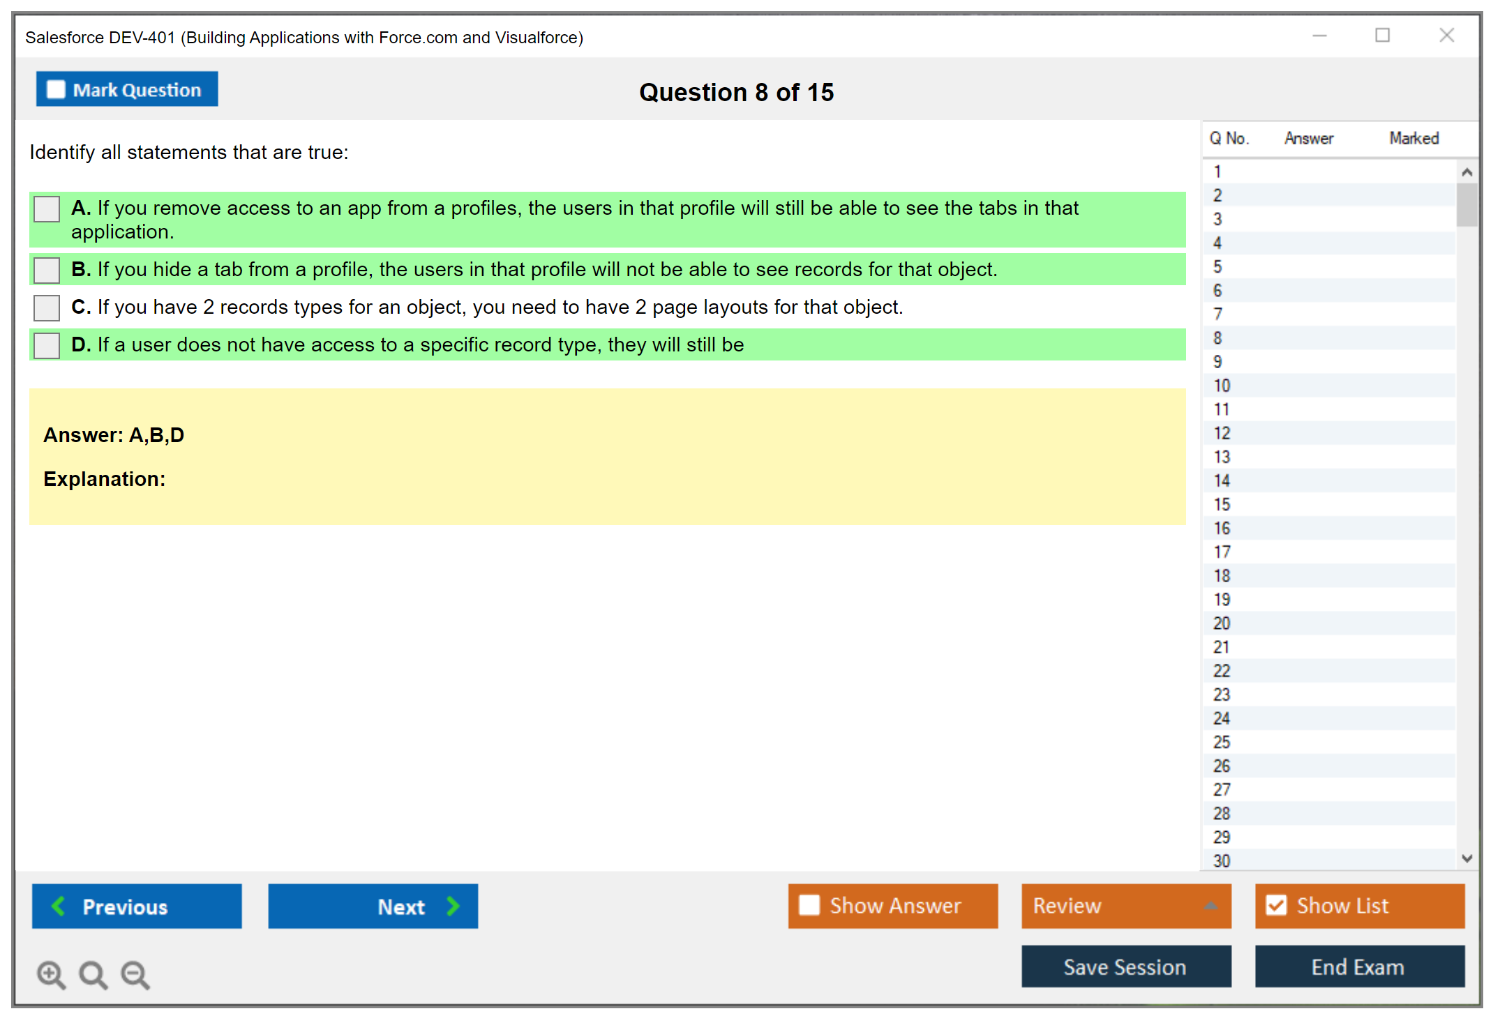Check answer option A checkbox
This screenshot has height=1025, width=1500.
tap(47, 208)
